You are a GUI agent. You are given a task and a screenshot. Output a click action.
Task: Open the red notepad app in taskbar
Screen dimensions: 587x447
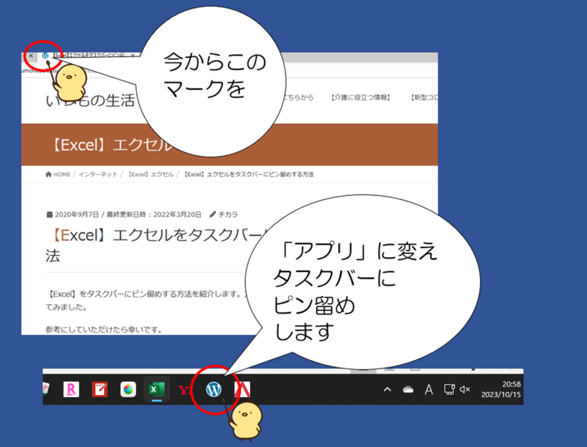click(100, 390)
